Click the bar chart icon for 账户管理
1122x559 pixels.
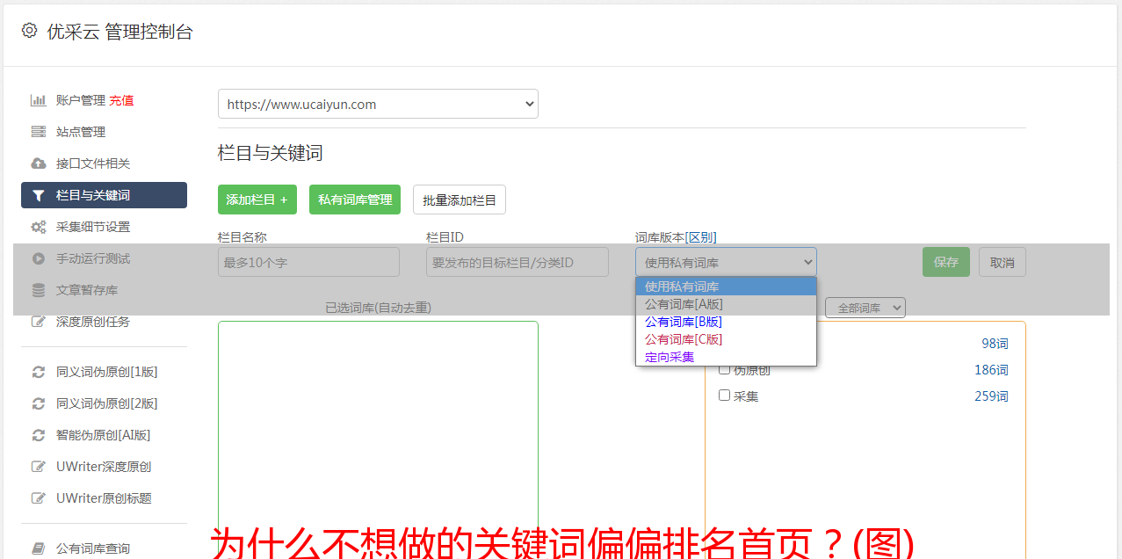39,100
